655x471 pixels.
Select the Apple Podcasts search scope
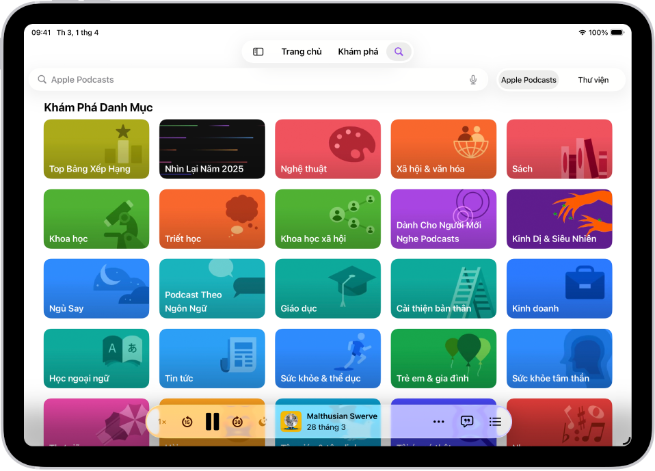pos(528,79)
